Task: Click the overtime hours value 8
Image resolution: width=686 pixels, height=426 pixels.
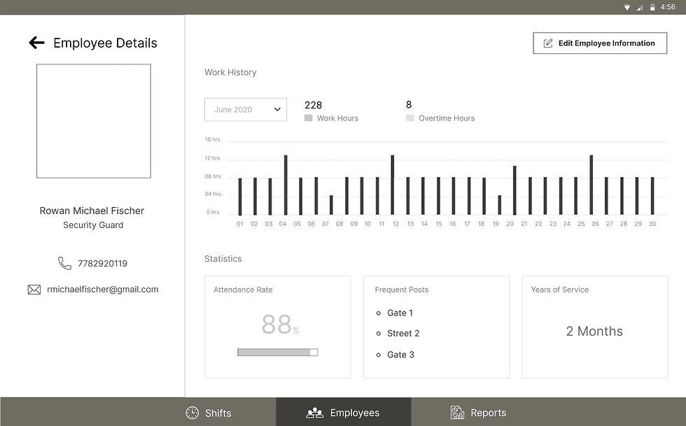Action: [409, 104]
